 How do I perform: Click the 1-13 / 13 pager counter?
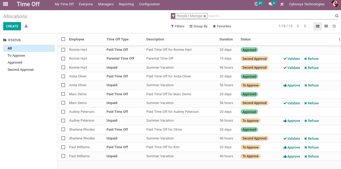(x=285, y=26)
